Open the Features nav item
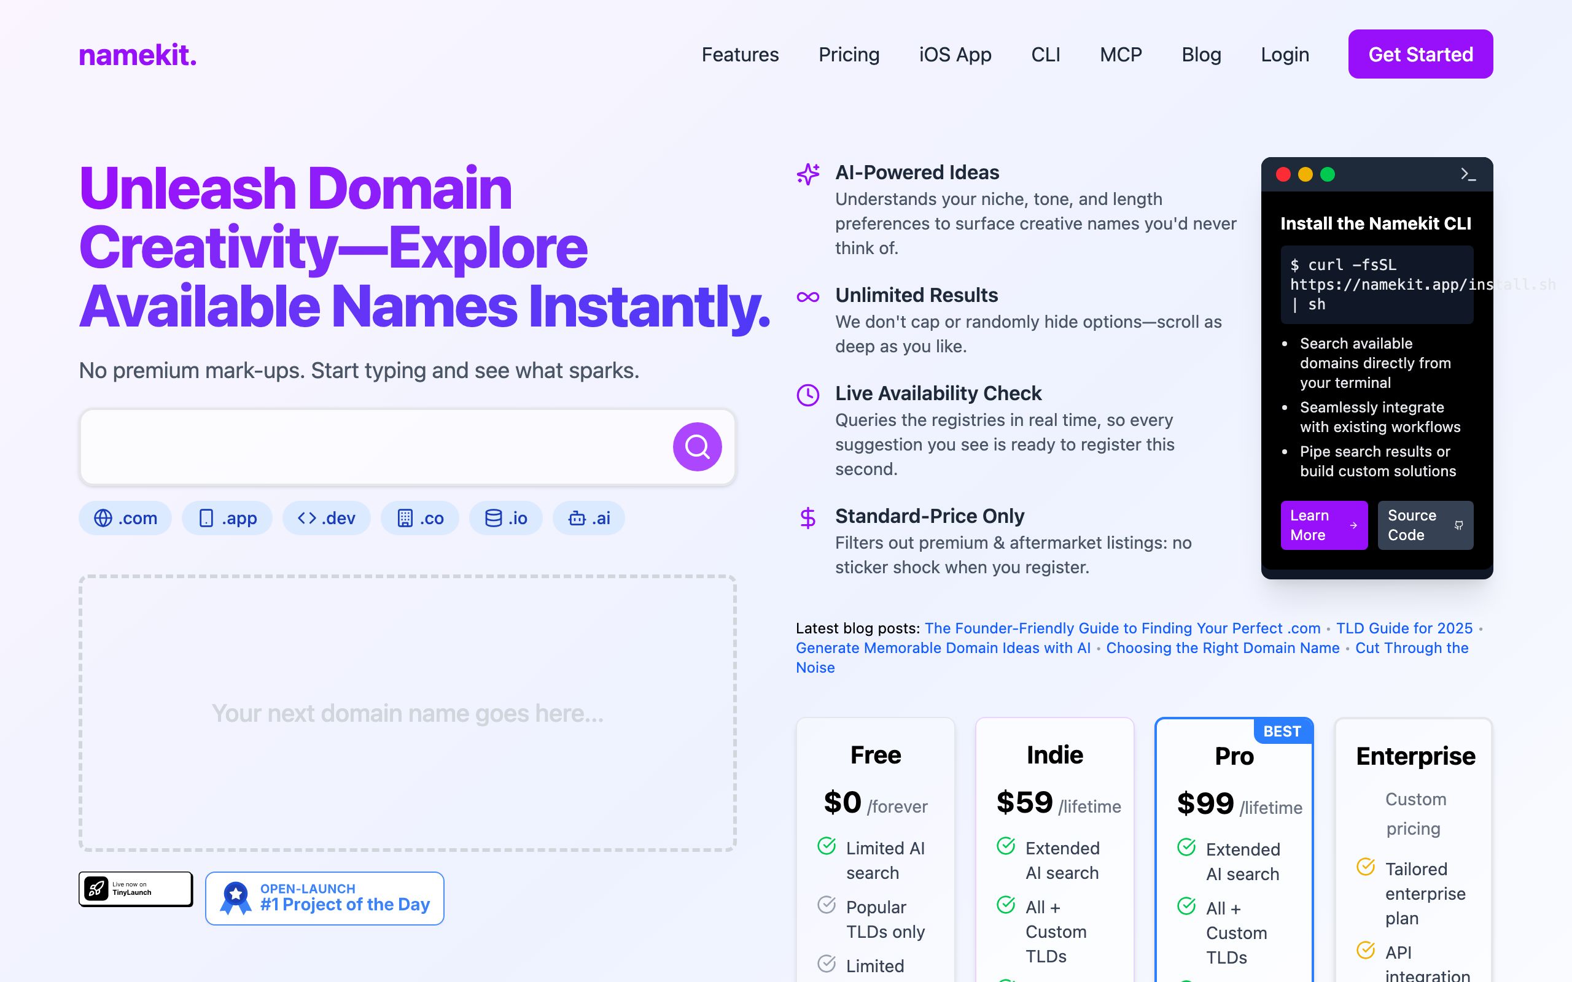The height and width of the screenshot is (982, 1572). [740, 55]
